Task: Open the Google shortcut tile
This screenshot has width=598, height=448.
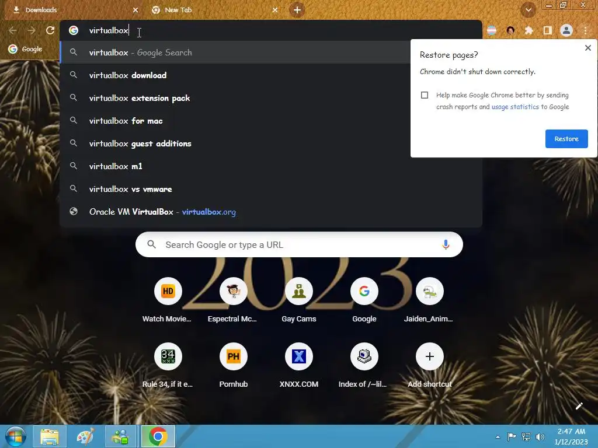Action: pyautogui.click(x=364, y=291)
